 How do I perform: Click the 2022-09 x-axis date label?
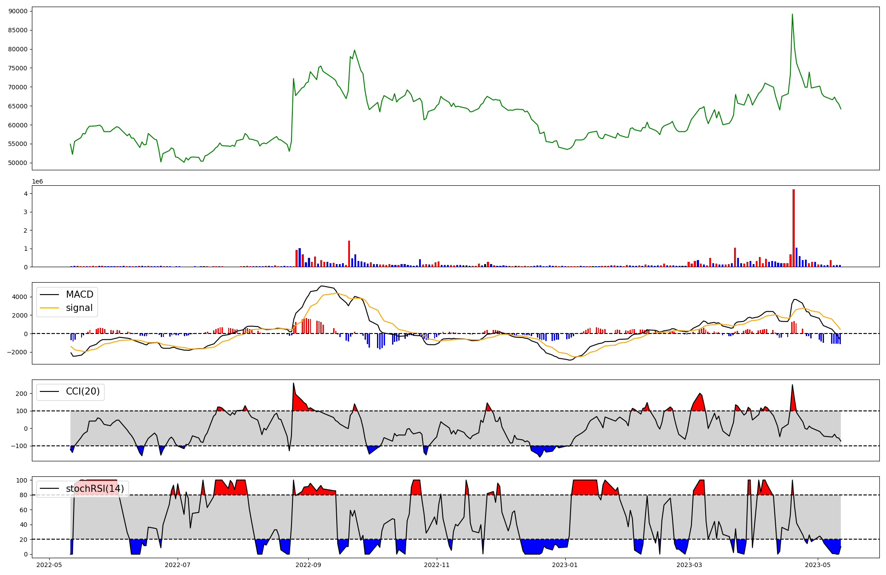click(x=308, y=565)
